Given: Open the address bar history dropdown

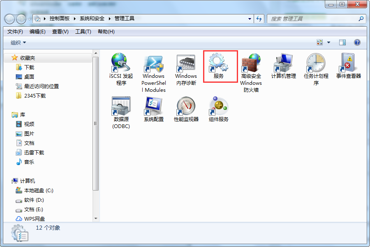Looking at the screenshot, I should pos(250,19).
